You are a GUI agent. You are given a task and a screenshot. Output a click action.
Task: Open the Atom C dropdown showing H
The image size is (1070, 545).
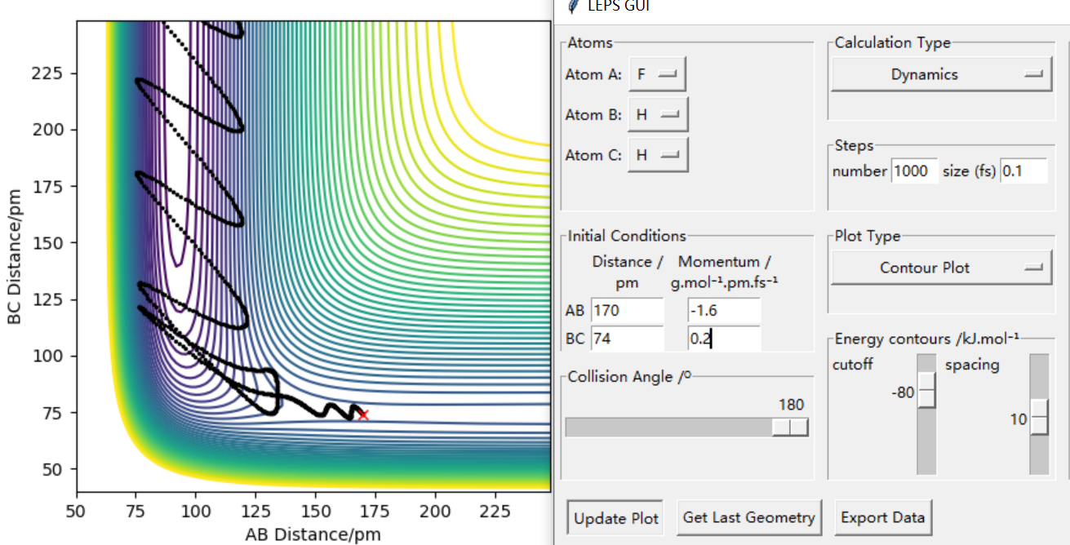coord(658,155)
